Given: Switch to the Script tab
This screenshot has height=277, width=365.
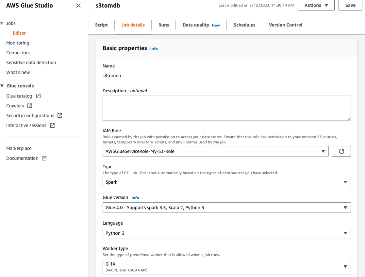Looking at the screenshot, I should click(x=101, y=25).
